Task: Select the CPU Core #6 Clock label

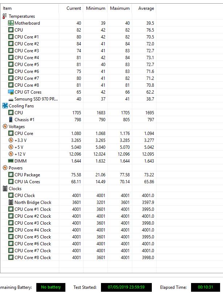Action: pos(33,243)
